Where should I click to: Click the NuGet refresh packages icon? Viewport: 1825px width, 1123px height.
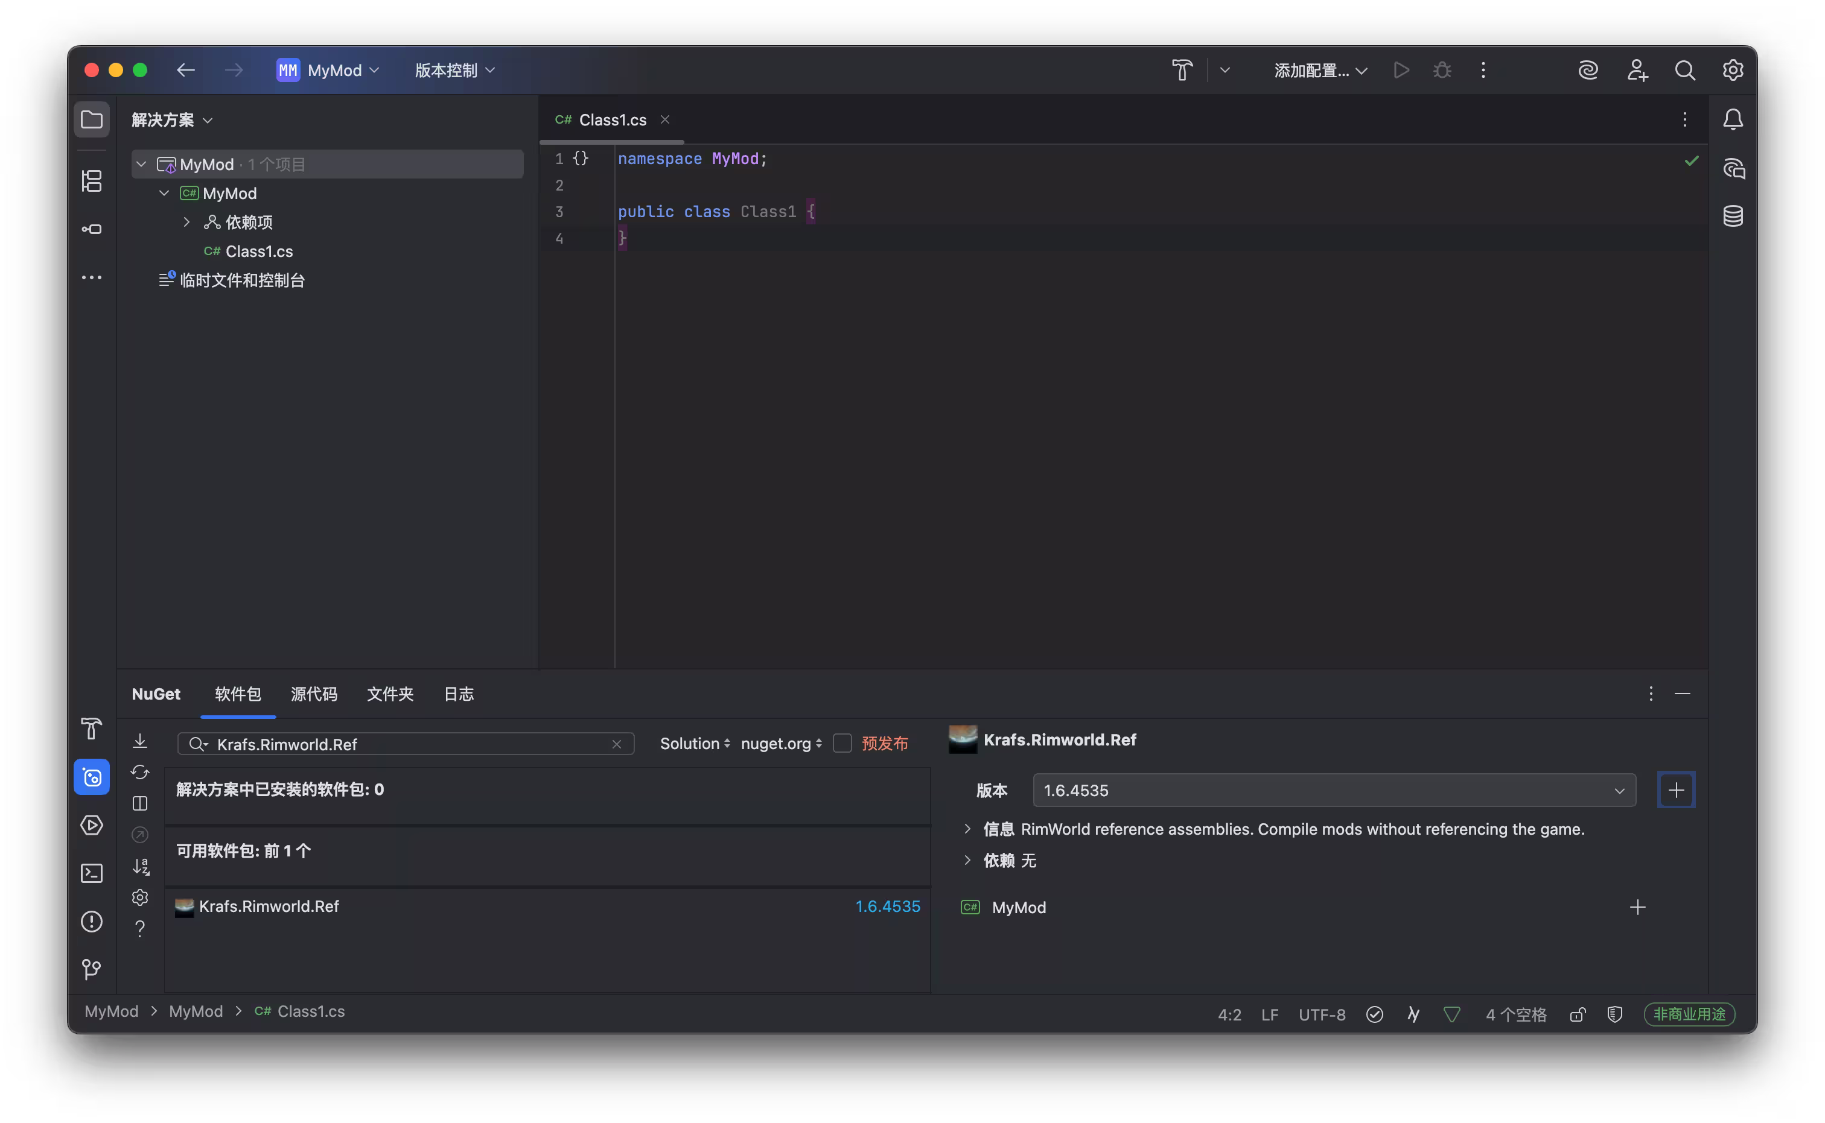click(139, 773)
